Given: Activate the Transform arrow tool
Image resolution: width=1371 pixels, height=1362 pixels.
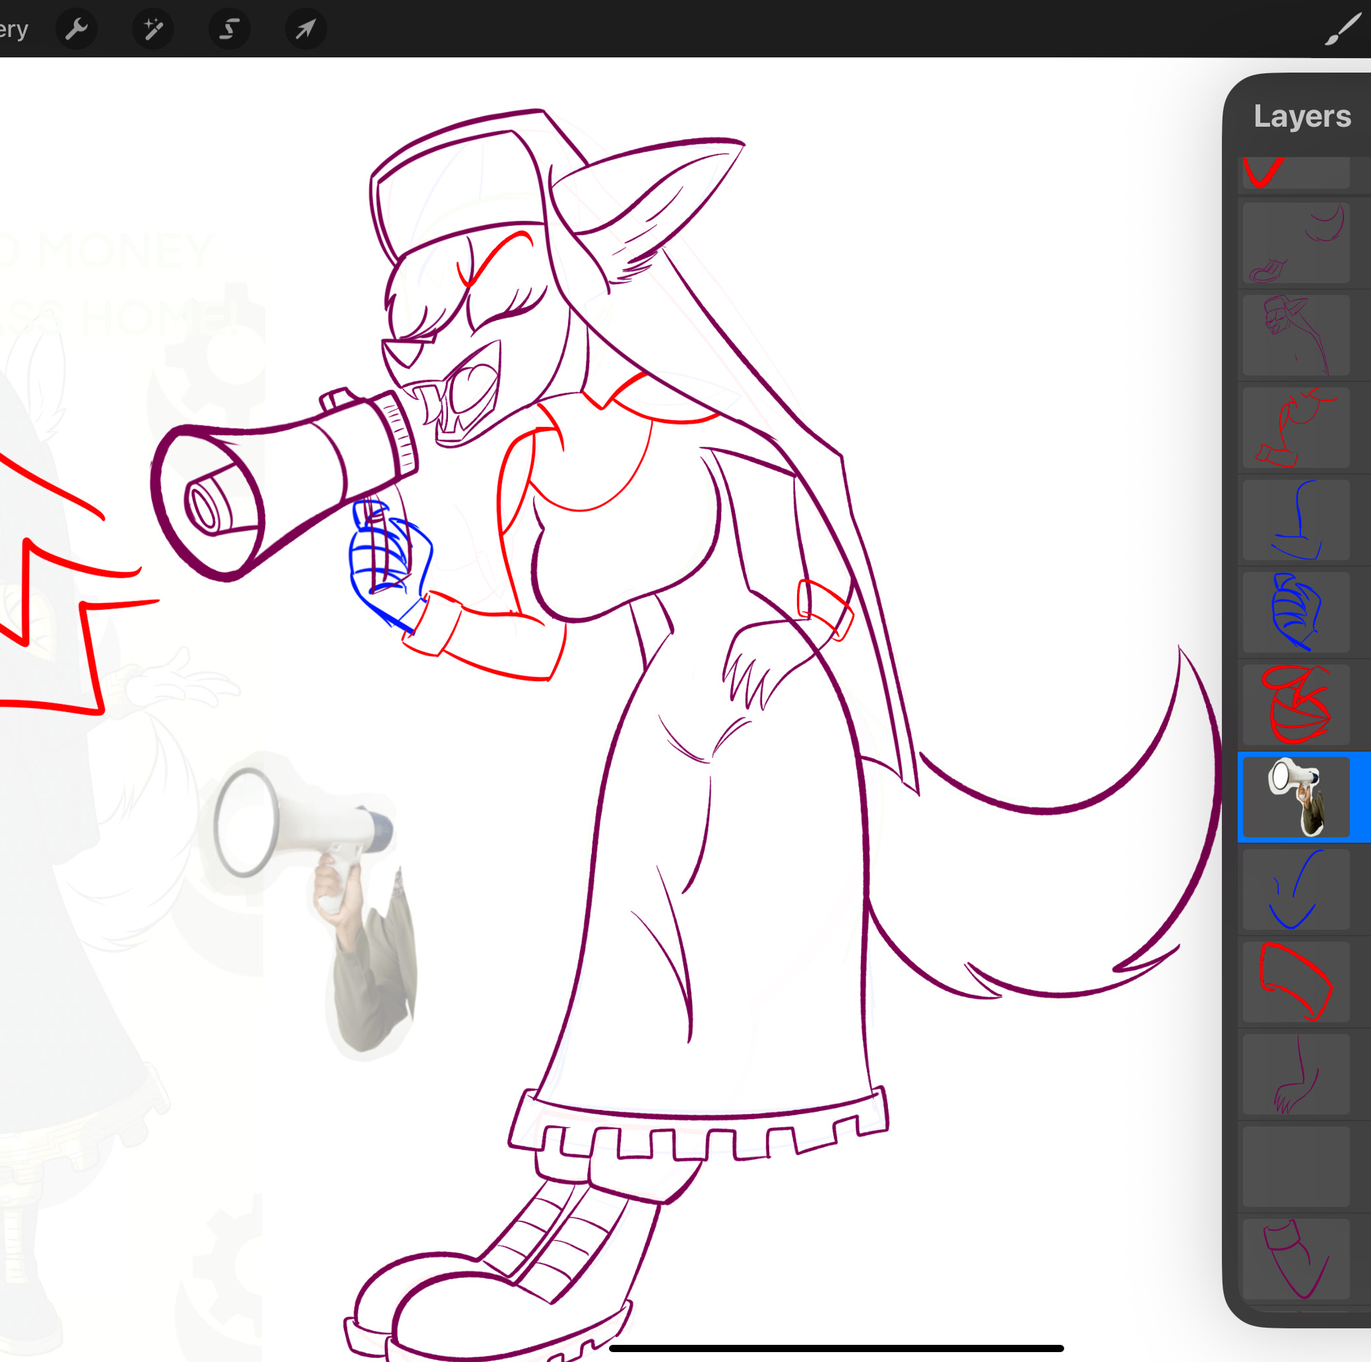Looking at the screenshot, I should pyautogui.click(x=305, y=30).
